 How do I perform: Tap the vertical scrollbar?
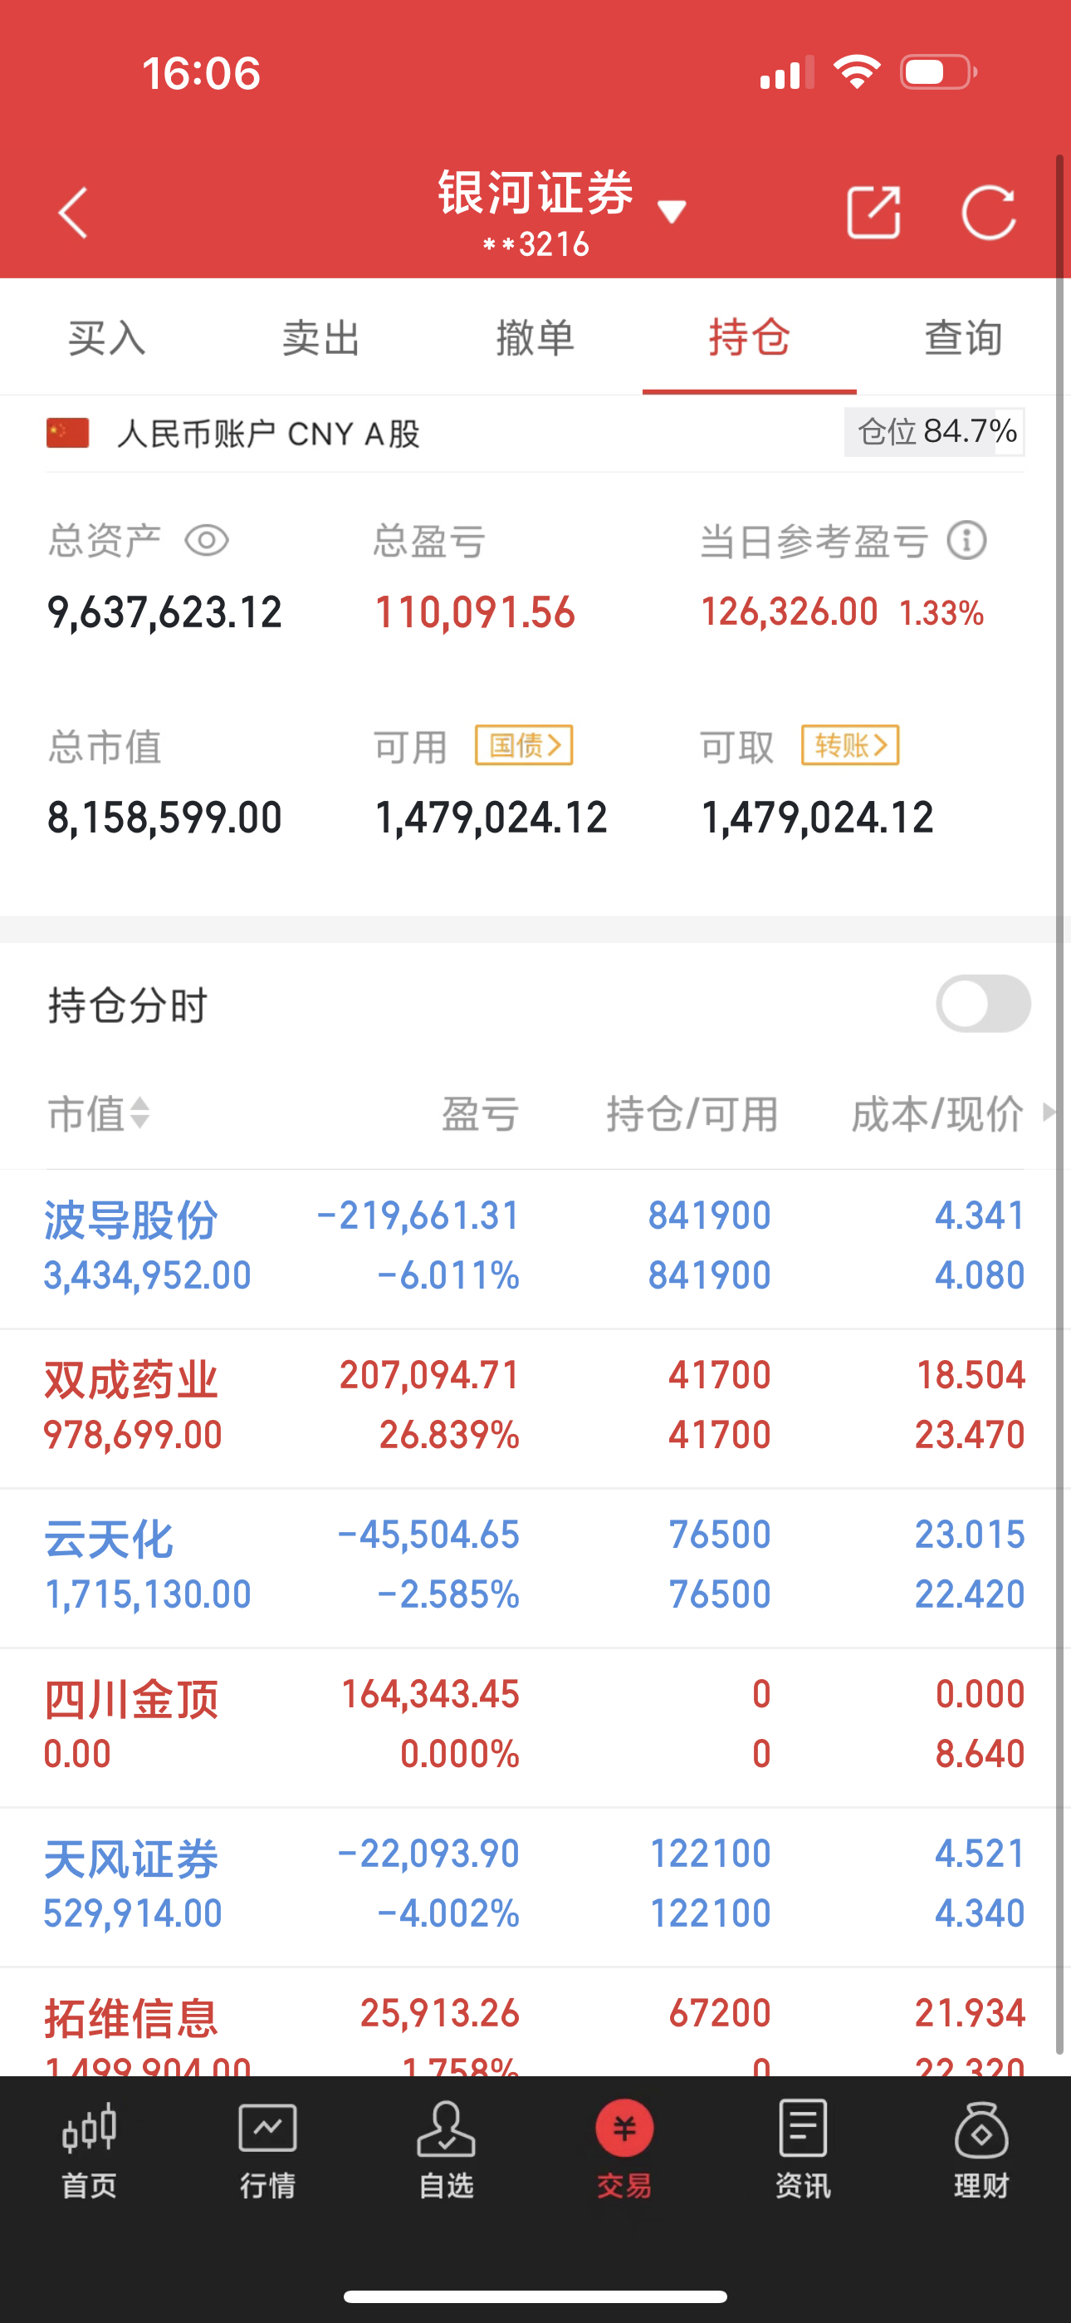(x=1061, y=1105)
